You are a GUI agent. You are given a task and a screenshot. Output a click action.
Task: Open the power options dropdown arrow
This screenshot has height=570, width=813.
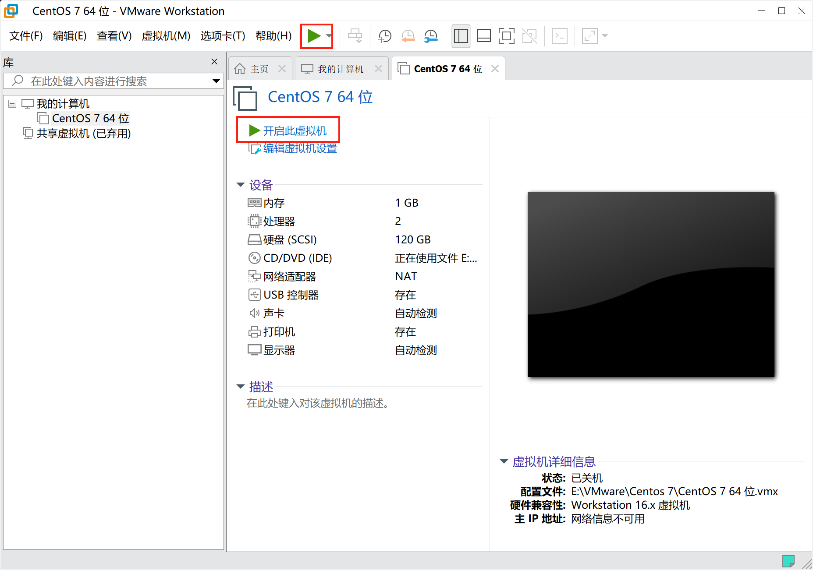(328, 36)
